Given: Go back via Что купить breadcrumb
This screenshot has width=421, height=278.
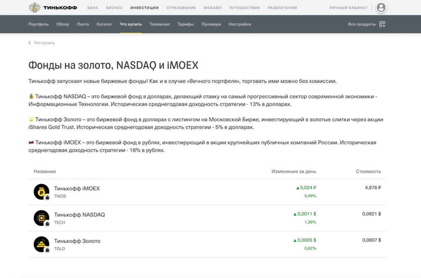Looking at the screenshot, I should pos(44,43).
